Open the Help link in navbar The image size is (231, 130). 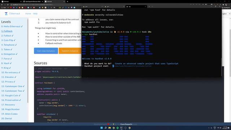click(x=35, y=14)
